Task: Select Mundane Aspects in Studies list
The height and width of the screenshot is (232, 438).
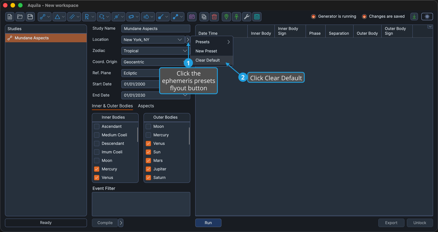Action: coord(46,38)
